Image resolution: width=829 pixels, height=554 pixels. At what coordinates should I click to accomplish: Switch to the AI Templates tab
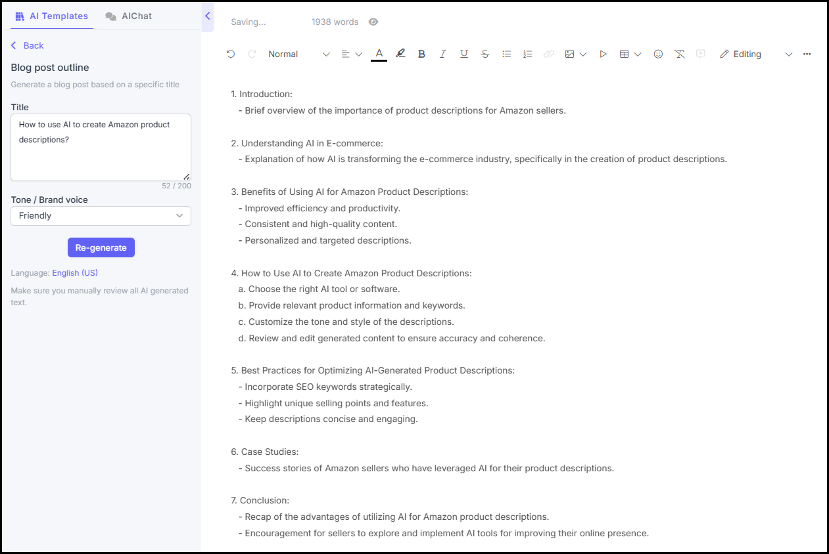click(x=51, y=16)
